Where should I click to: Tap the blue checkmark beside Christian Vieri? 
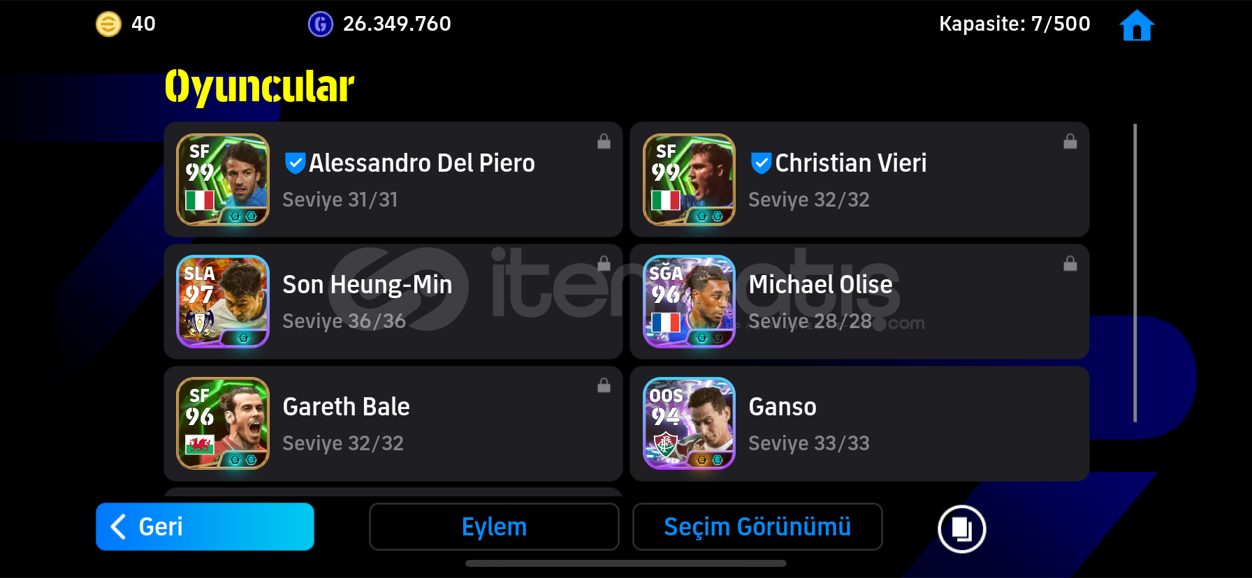tap(761, 163)
